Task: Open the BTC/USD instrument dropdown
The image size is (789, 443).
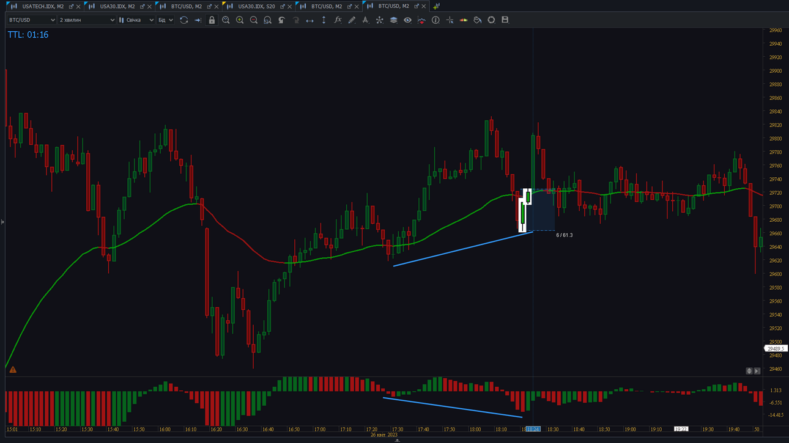Action: (x=32, y=20)
